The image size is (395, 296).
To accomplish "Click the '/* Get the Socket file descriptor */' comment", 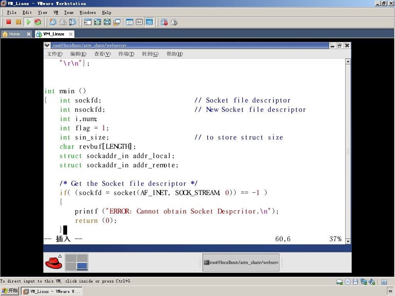I will coord(128,183).
